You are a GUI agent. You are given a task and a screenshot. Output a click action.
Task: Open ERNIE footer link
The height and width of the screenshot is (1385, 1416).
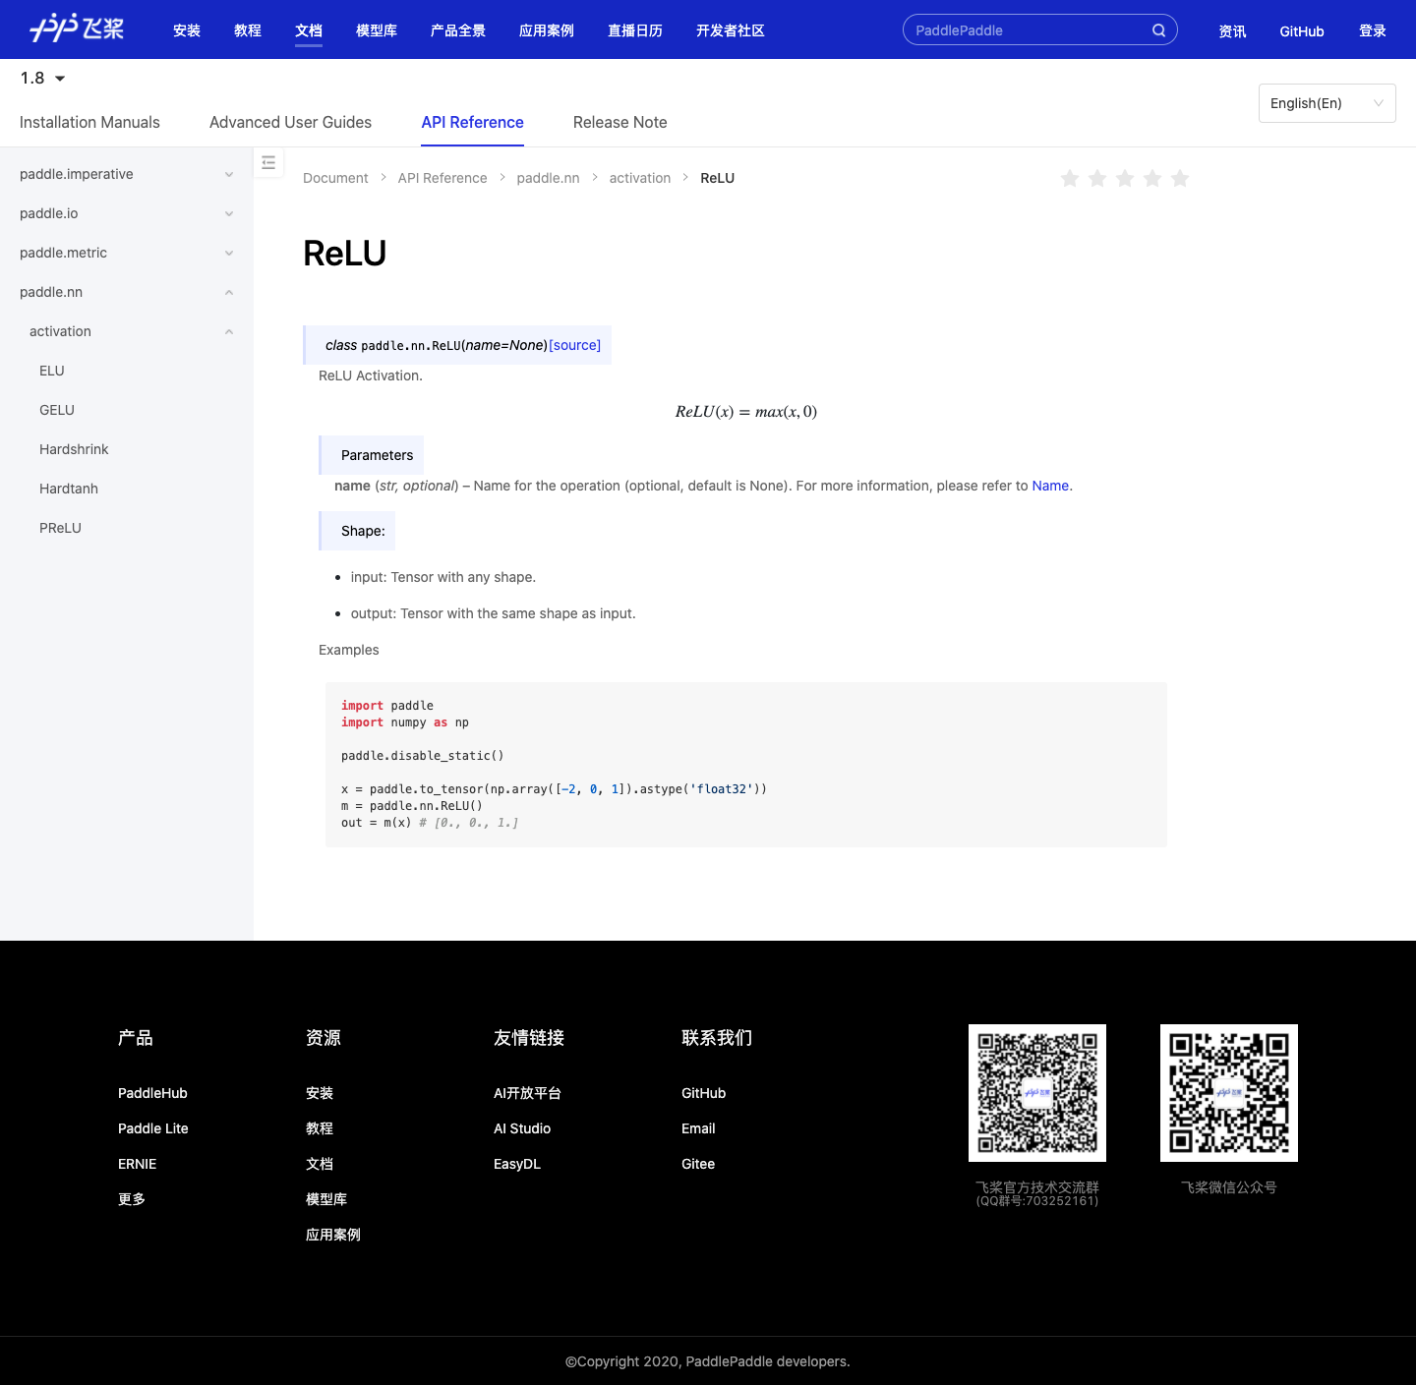point(138,1164)
